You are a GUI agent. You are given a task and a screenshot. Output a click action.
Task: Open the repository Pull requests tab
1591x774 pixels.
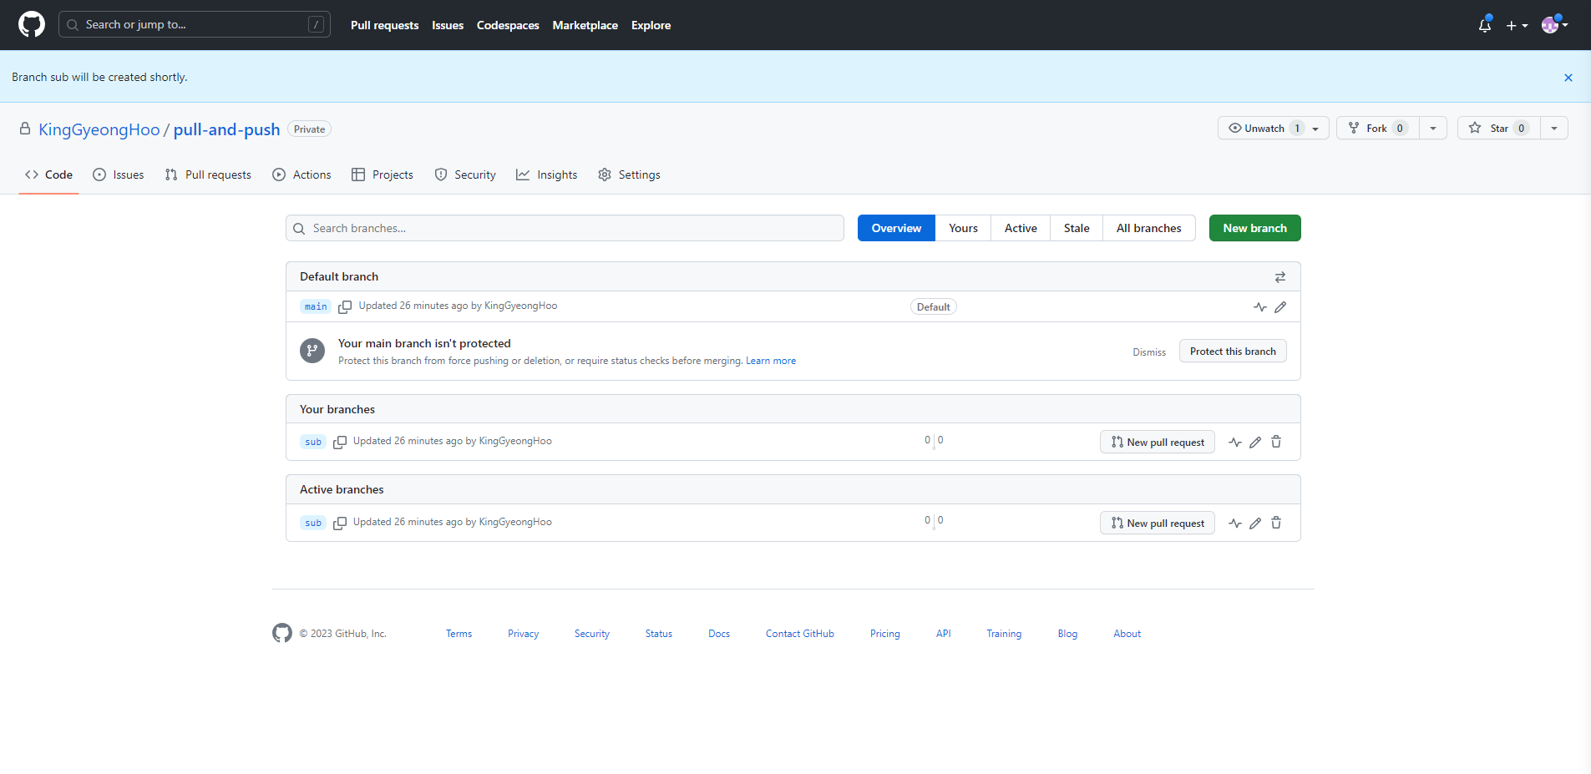coord(208,175)
